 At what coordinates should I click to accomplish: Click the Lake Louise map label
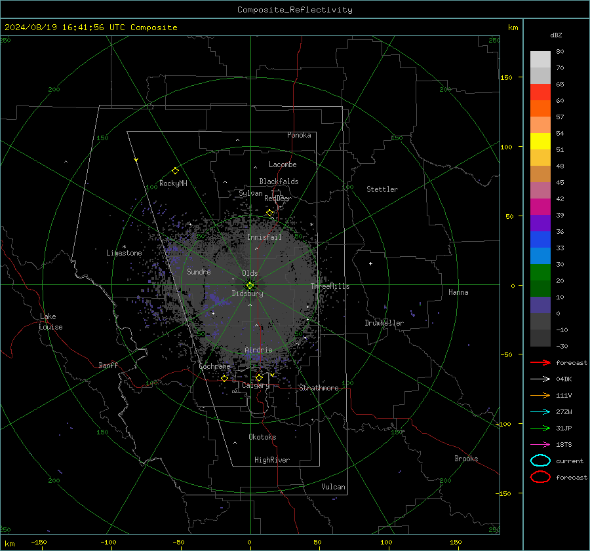50,322
